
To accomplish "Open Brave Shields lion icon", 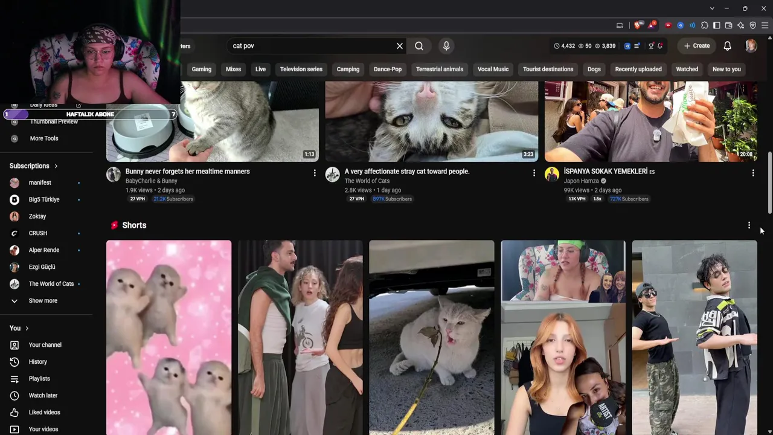I will [638, 25].
